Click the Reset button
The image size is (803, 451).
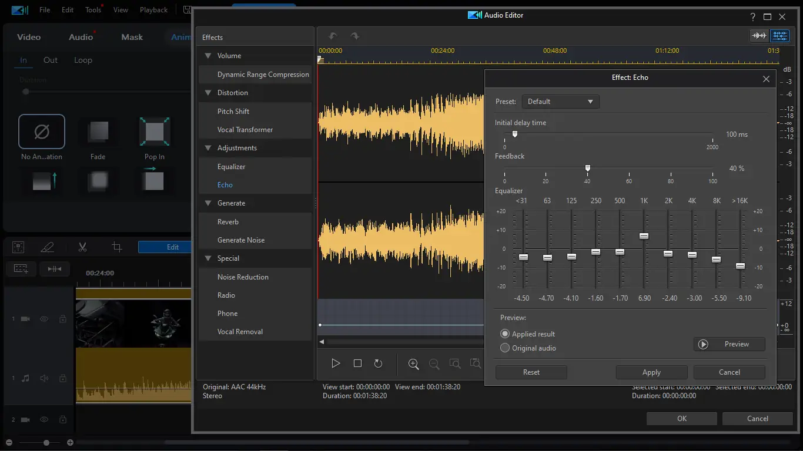531,372
